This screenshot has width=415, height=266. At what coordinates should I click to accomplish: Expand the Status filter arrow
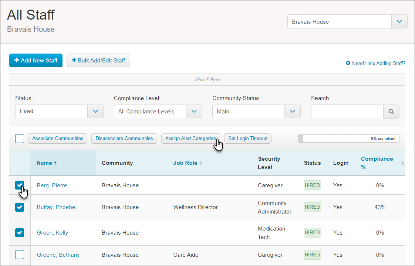(95, 111)
